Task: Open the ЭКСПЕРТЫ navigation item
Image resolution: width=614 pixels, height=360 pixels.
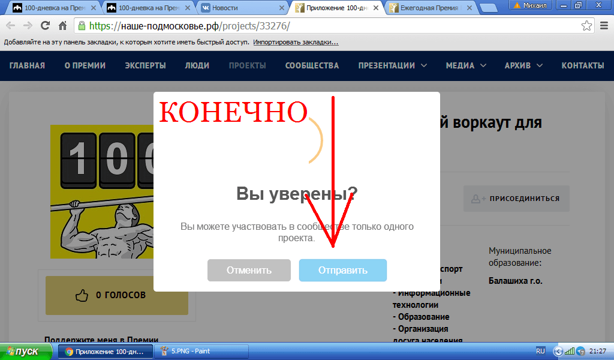Action: tap(145, 65)
